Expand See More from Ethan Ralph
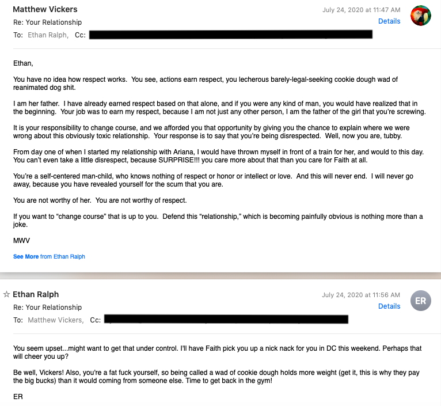 point(49,257)
